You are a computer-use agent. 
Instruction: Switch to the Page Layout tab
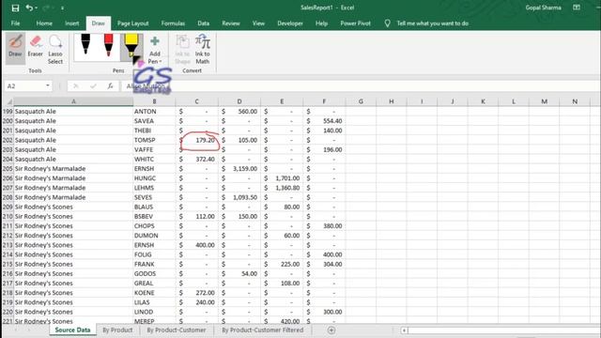[x=133, y=23]
